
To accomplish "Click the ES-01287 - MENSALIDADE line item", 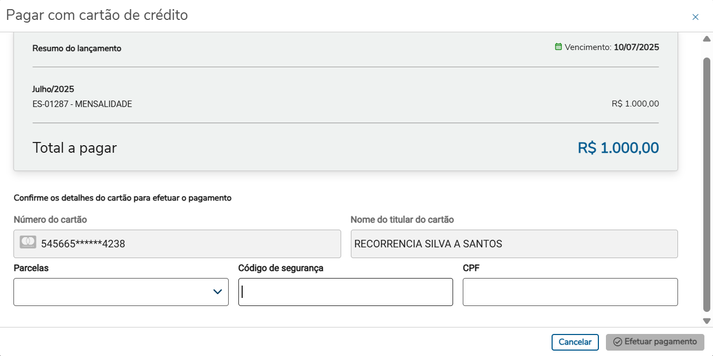I will point(82,104).
